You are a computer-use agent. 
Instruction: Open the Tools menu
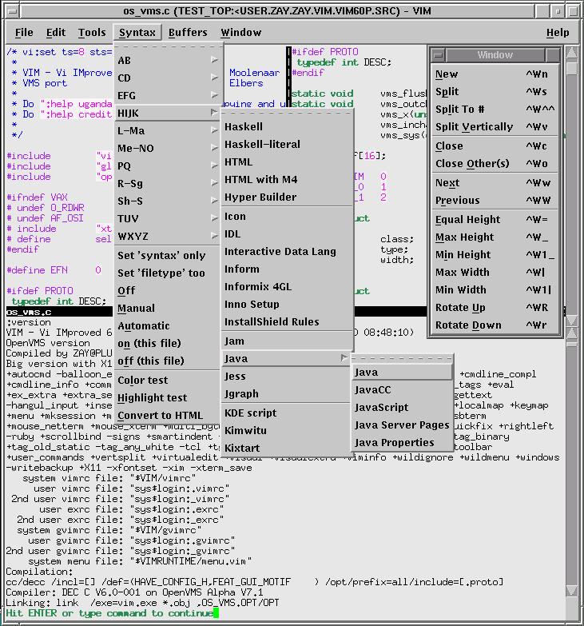click(x=92, y=33)
